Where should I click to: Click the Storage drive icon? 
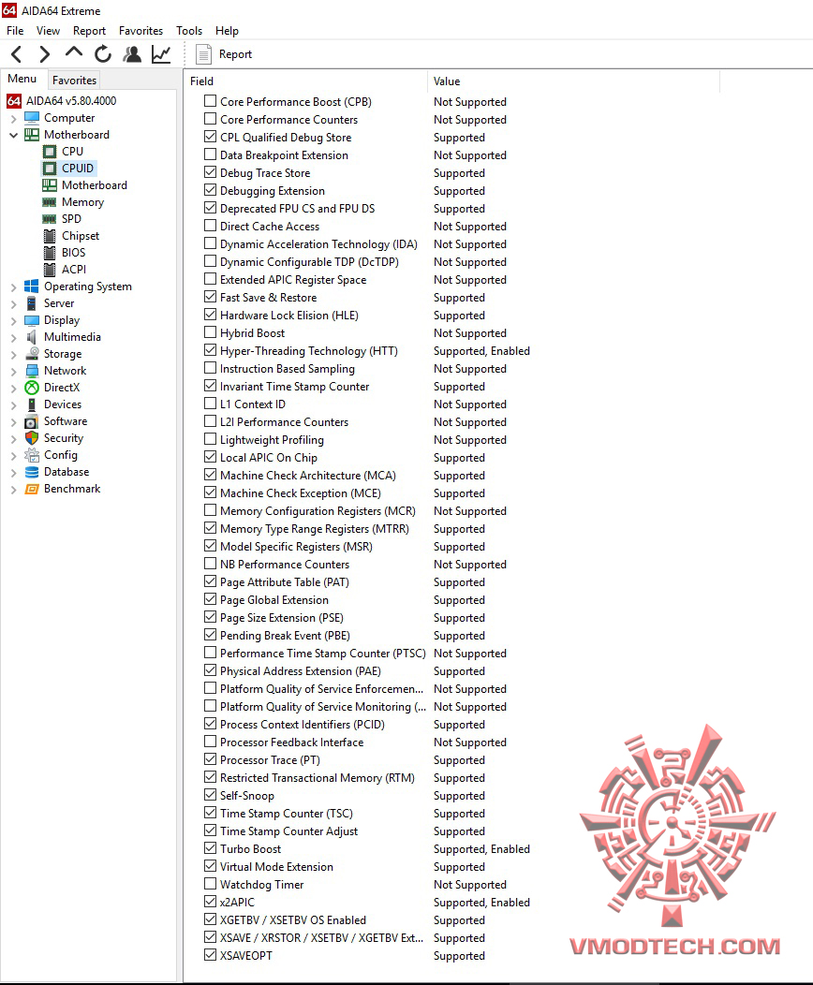[x=32, y=354]
